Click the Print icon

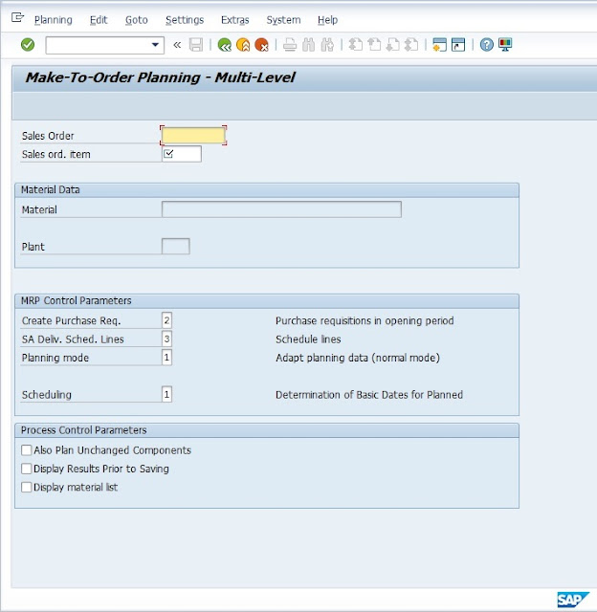290,45
